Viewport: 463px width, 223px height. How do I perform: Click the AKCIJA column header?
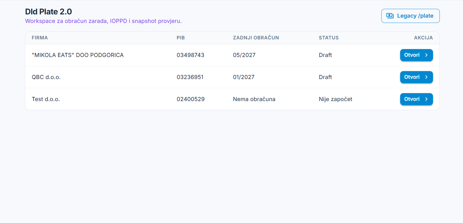pos(423,38)
